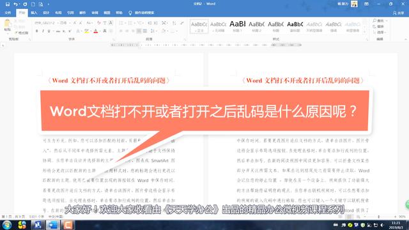Apply the 正文 (Normal) style
Image resolution: width=409 pixels, height=230 pixels.
point(199,26)
